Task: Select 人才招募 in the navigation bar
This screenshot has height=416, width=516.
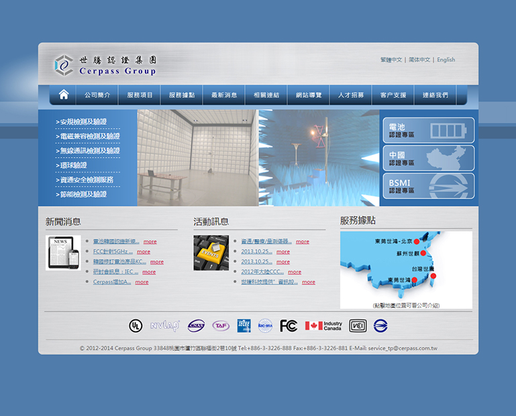Action: coord(351,95)
